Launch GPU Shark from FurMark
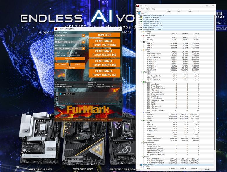 [x=62, y=64]
